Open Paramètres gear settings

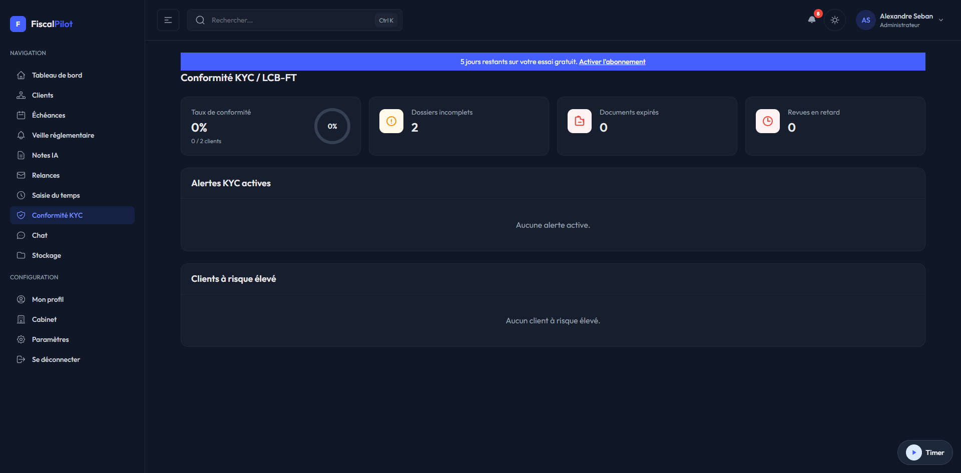pyautogui.click(x=50, y=339)
